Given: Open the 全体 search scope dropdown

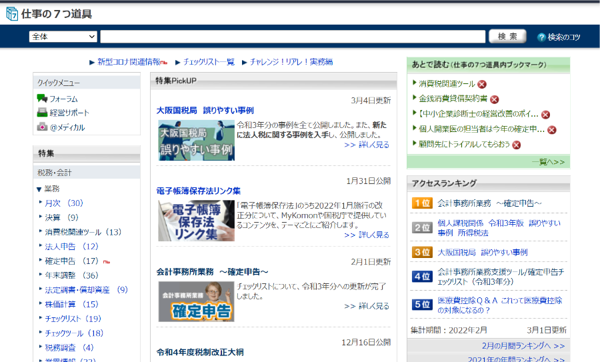Looking at the screenshot, I should pyautogui.click(x=63, y=37).
